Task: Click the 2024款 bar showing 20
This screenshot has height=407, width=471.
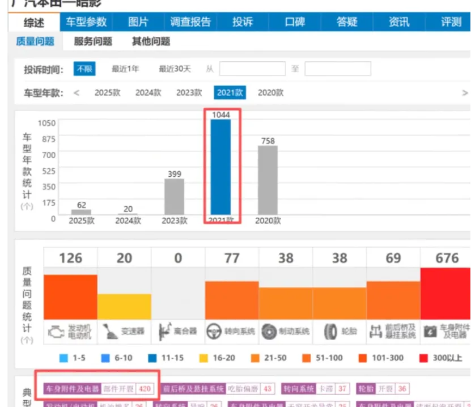Action: point(128,214)
